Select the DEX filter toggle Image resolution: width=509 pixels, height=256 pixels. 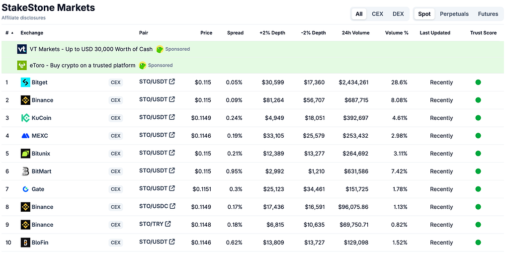point(398,14)
